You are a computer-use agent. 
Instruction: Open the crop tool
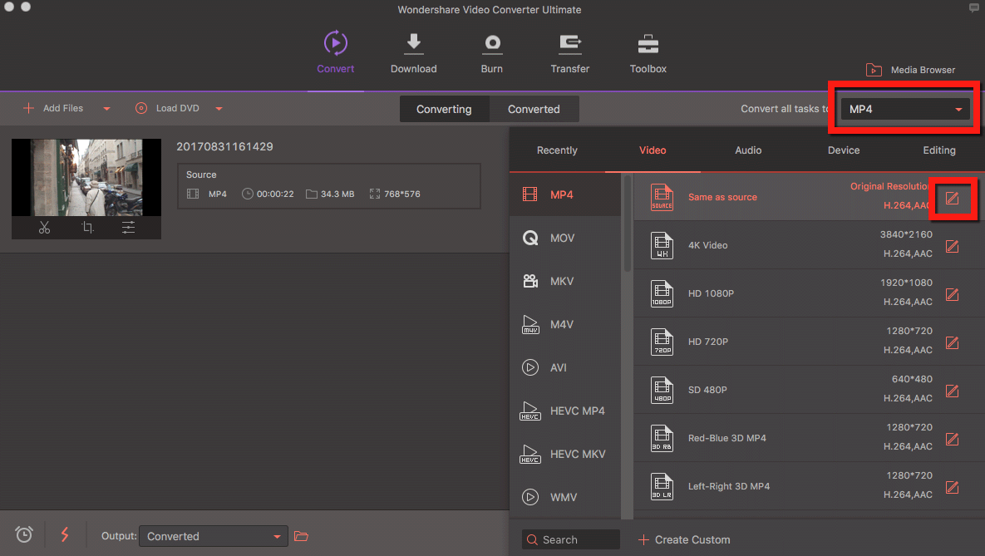click(87, 228)
